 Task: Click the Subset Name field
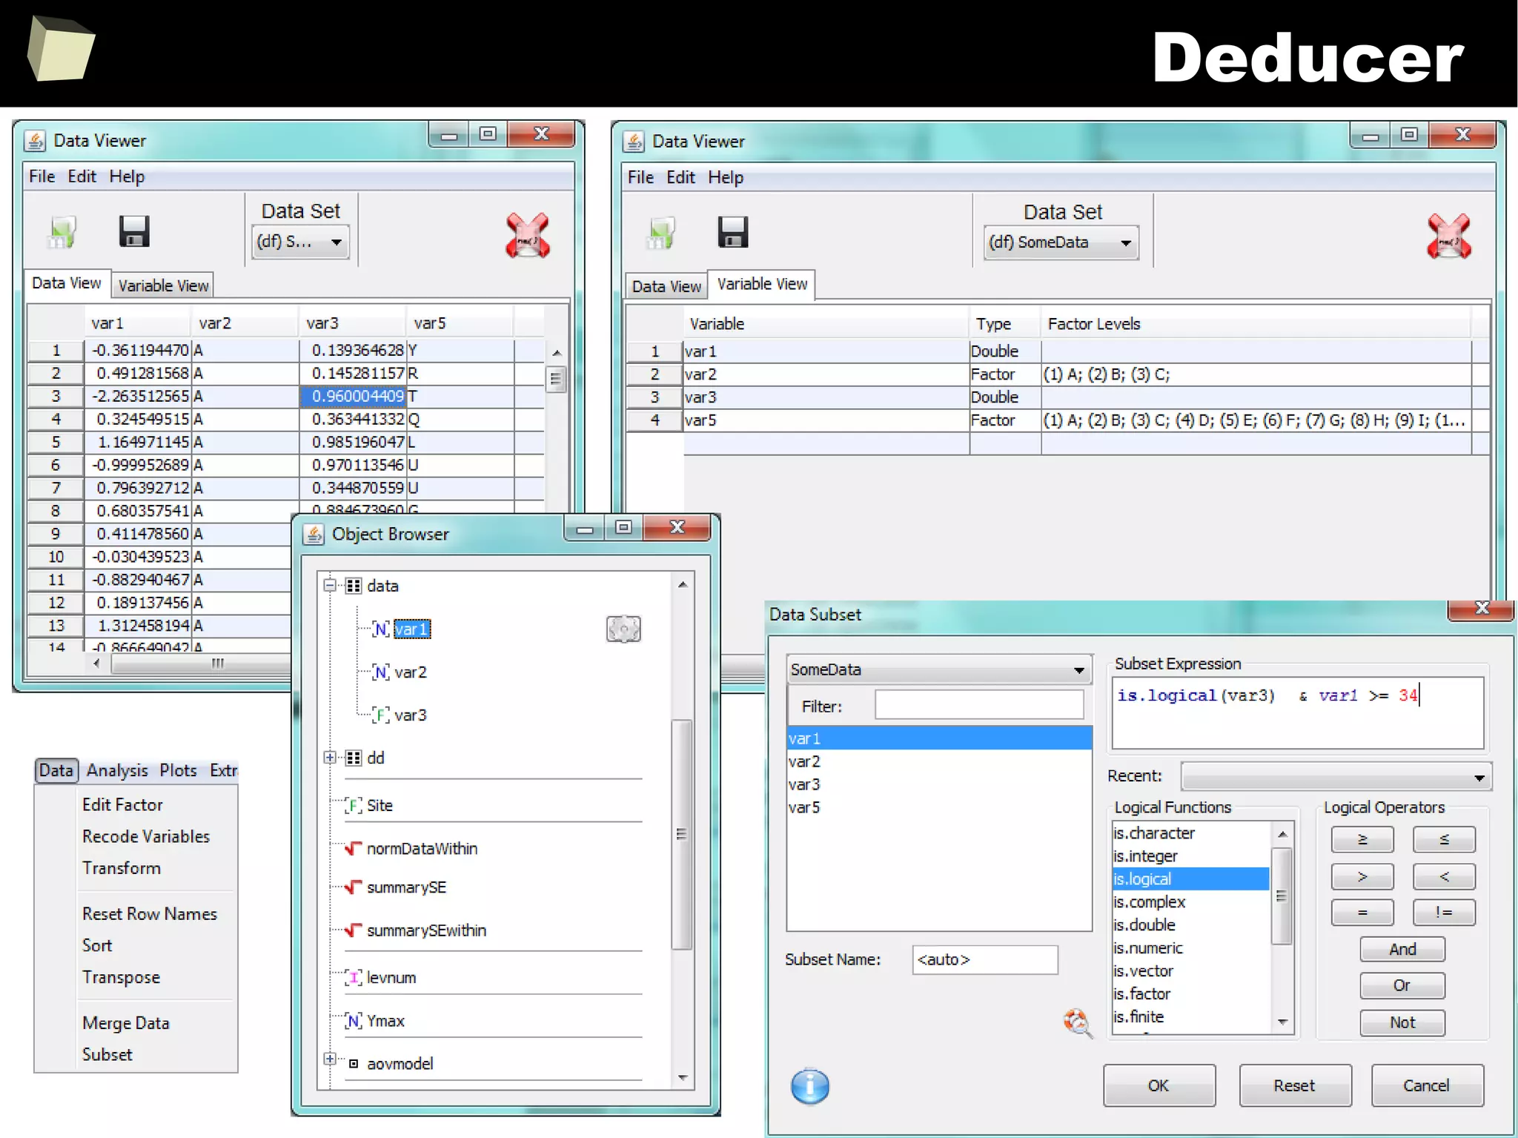[x=984, y=959]
